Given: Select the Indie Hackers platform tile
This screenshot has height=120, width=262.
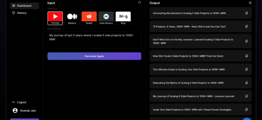Looking at the screenshot, I should [x=106, y=18].
